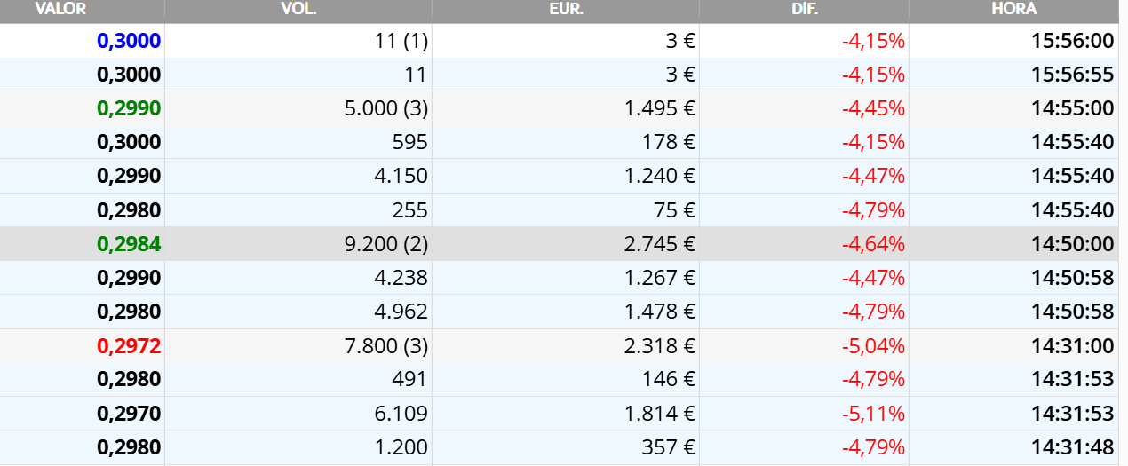Select the EUR. column header
The height and width of the screenshot is (466, 1128).
(x=566, y=9)
